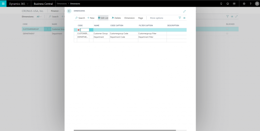Open the chat messages icon

pos(234,4)
